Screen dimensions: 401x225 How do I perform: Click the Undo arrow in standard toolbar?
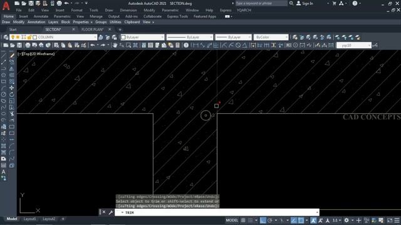click(x=93, y=46)
